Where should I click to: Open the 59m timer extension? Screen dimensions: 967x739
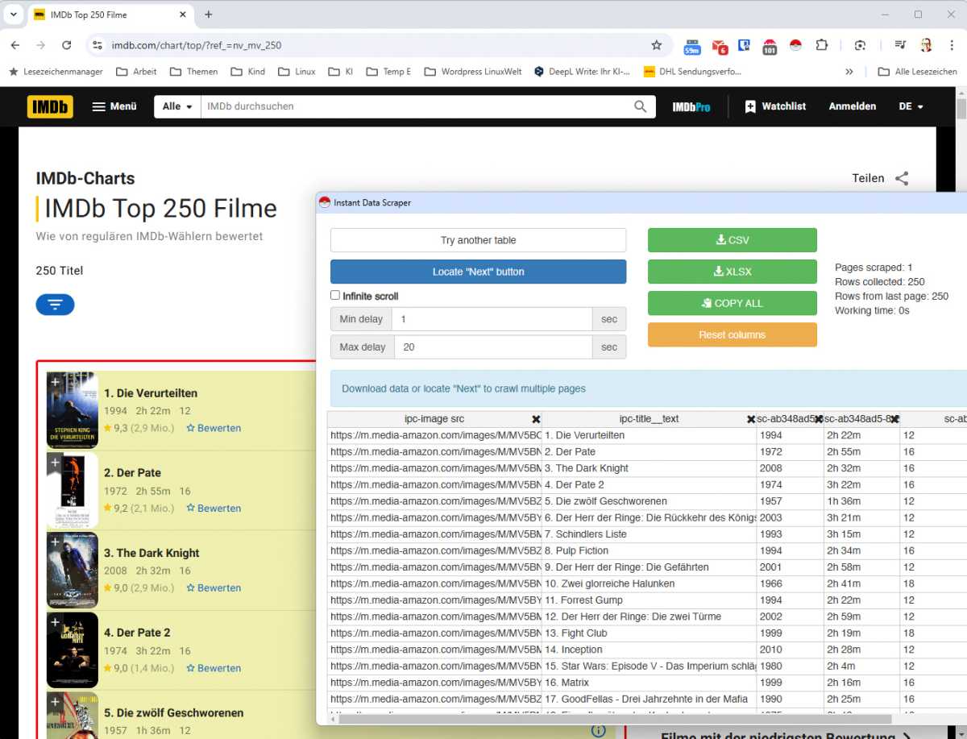(x=691, y=46)
